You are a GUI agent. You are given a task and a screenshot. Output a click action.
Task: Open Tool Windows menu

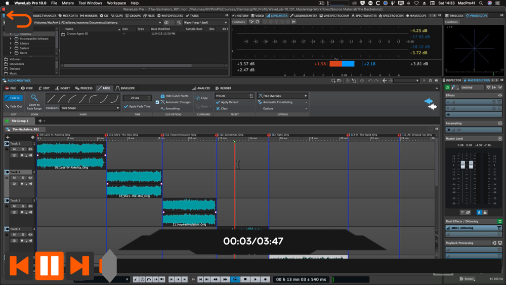point(90,3)
